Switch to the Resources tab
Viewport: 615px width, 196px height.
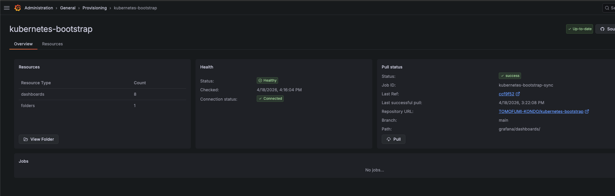[x=52, y=44]
